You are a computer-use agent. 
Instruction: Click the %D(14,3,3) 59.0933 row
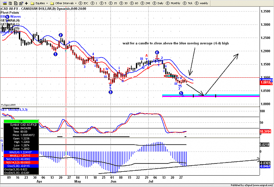(x=21, y=163)
